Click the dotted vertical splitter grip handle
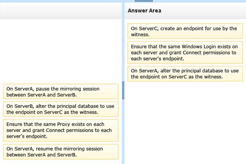The width and height of the screenshot is (246, 164). point(123,90)
